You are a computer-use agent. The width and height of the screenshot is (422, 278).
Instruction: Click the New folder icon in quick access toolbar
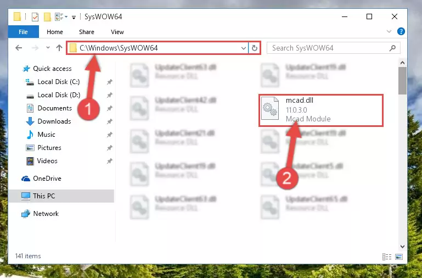[x=47, y=17]
